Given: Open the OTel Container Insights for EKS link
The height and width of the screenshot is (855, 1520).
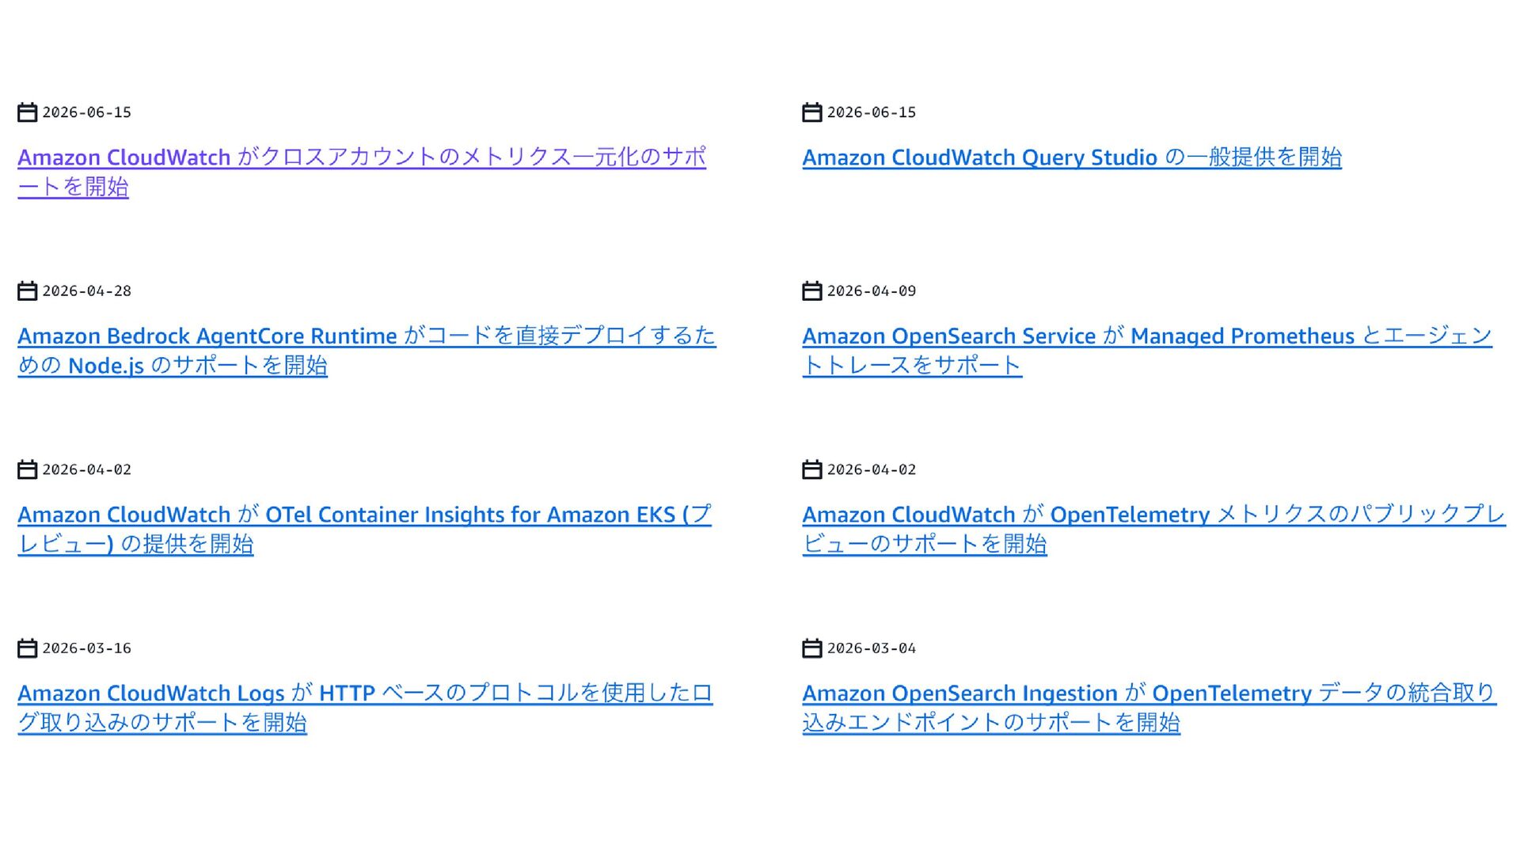Looking at the screenshot, I should (364, 529).
